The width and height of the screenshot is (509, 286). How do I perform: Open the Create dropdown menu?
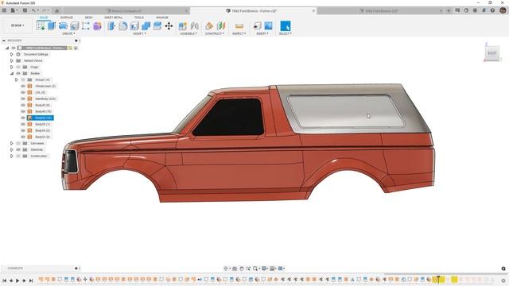click(68, 33)
